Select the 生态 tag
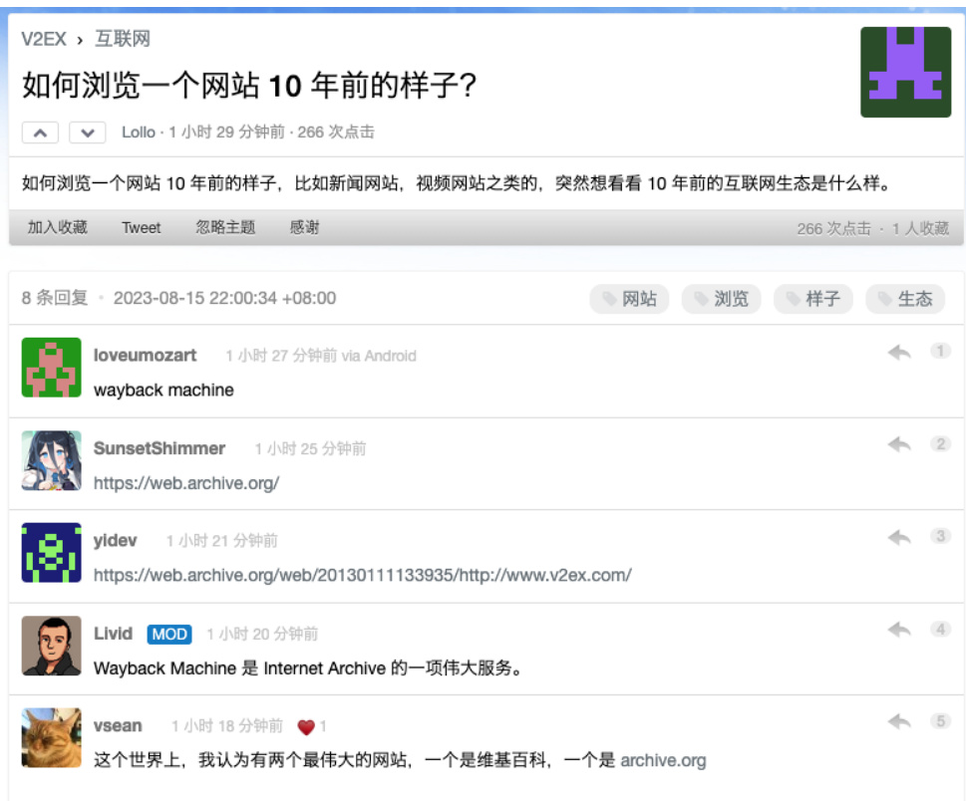The image size is (966, 801). click(x=905, y=299)
